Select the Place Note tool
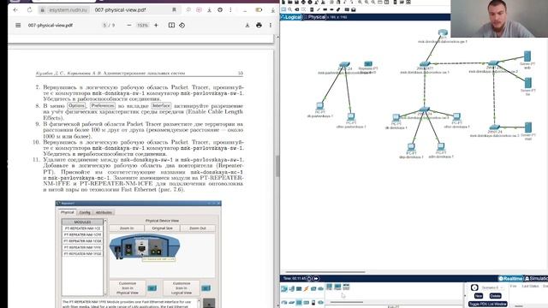The height and width of the screenshot is (308, 548). pos(312,9)
